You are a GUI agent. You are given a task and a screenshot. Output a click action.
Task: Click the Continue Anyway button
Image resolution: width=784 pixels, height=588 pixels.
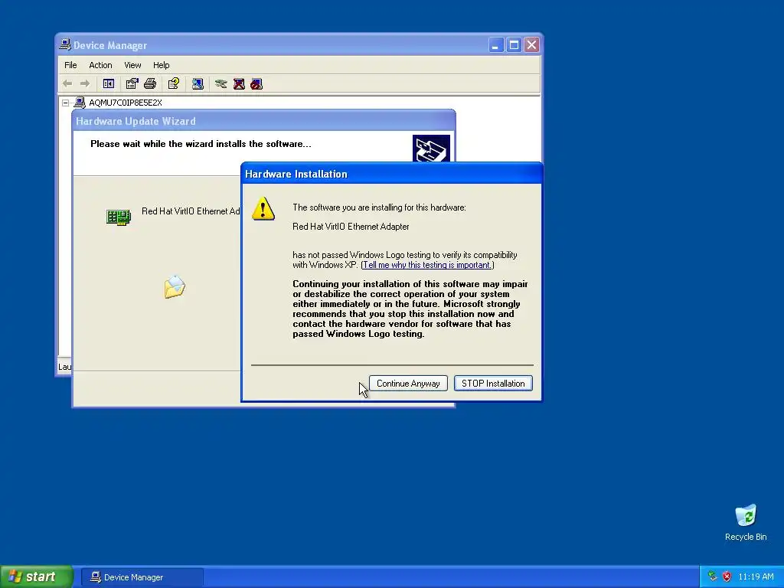click(408, 384)
